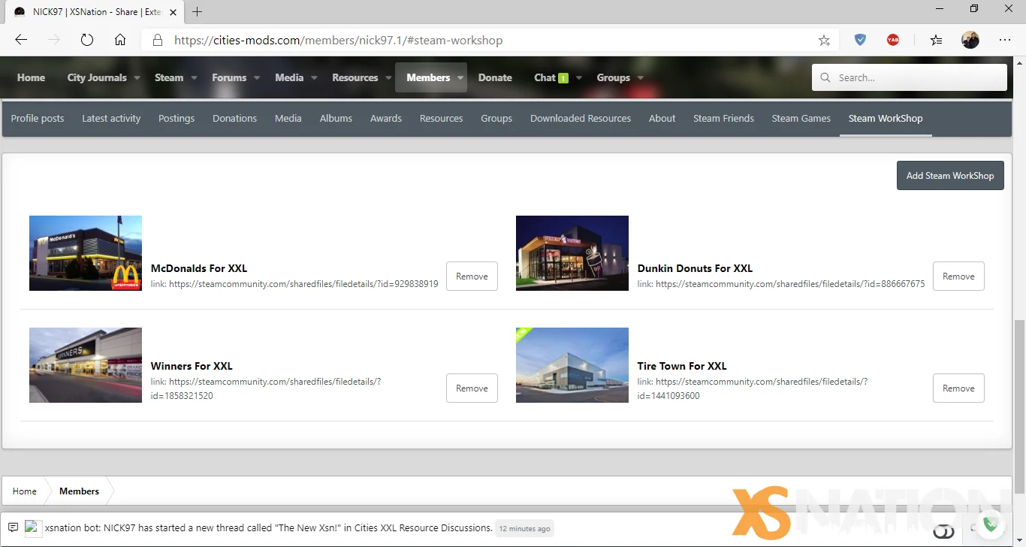The height and width of the screenshot is (547, 1026).
Task: Go back to the previous page
Action: [x=21, y=41]
